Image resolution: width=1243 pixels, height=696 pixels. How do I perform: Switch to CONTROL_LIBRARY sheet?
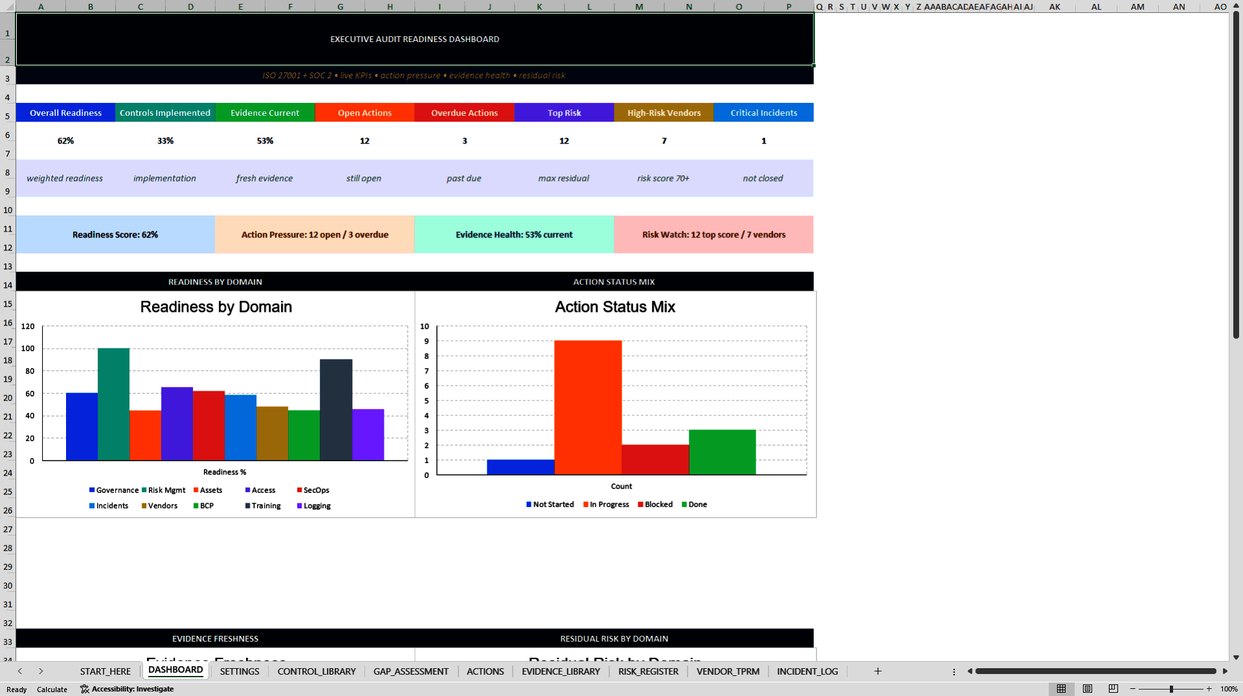(317, 671)
